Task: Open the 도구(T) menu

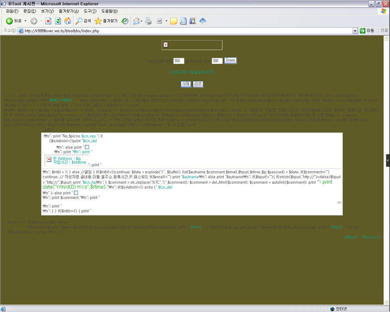Action: coord(90,11)
